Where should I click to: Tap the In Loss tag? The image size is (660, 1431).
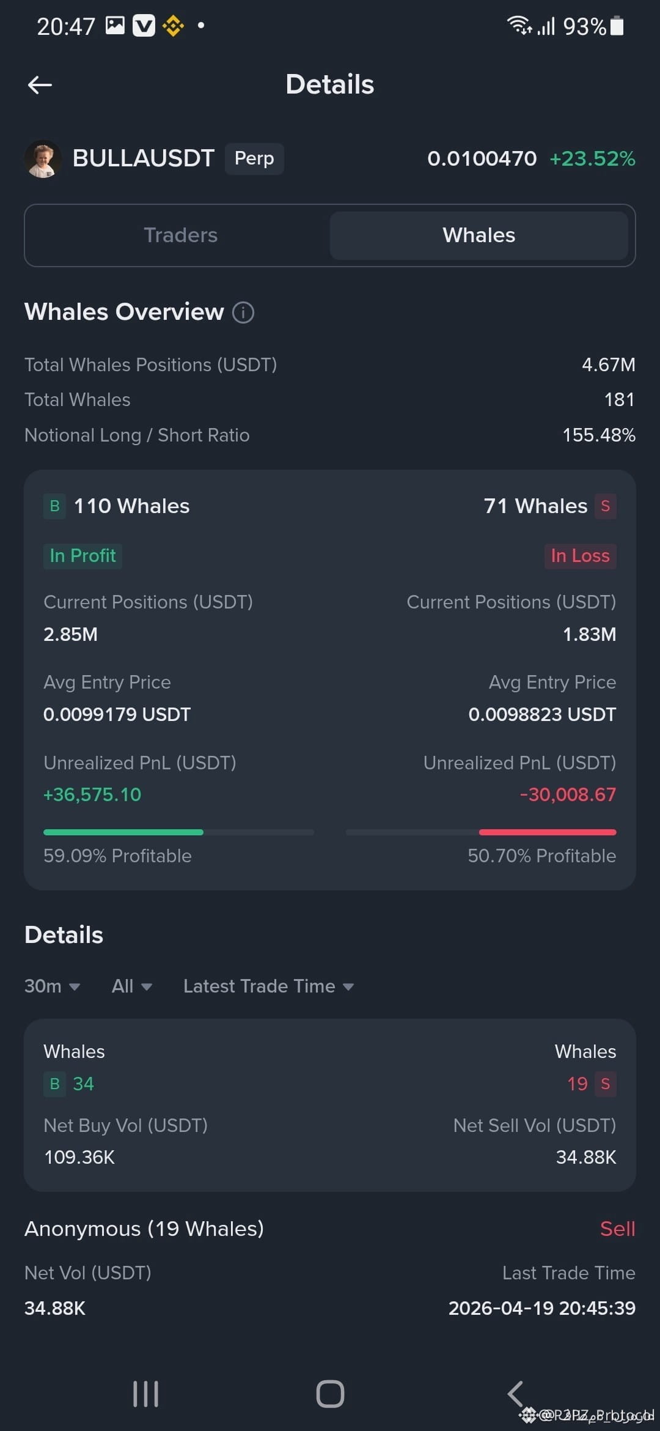[x=580, y=556]
